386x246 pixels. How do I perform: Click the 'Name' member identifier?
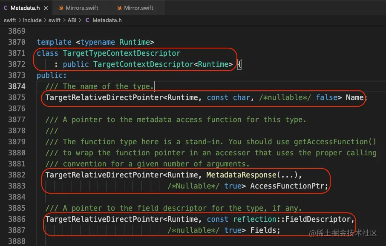click(354, 97)
